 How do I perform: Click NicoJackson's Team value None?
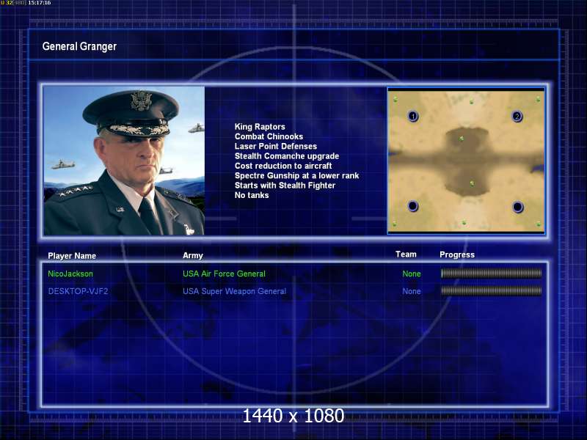tap(412, 274)
